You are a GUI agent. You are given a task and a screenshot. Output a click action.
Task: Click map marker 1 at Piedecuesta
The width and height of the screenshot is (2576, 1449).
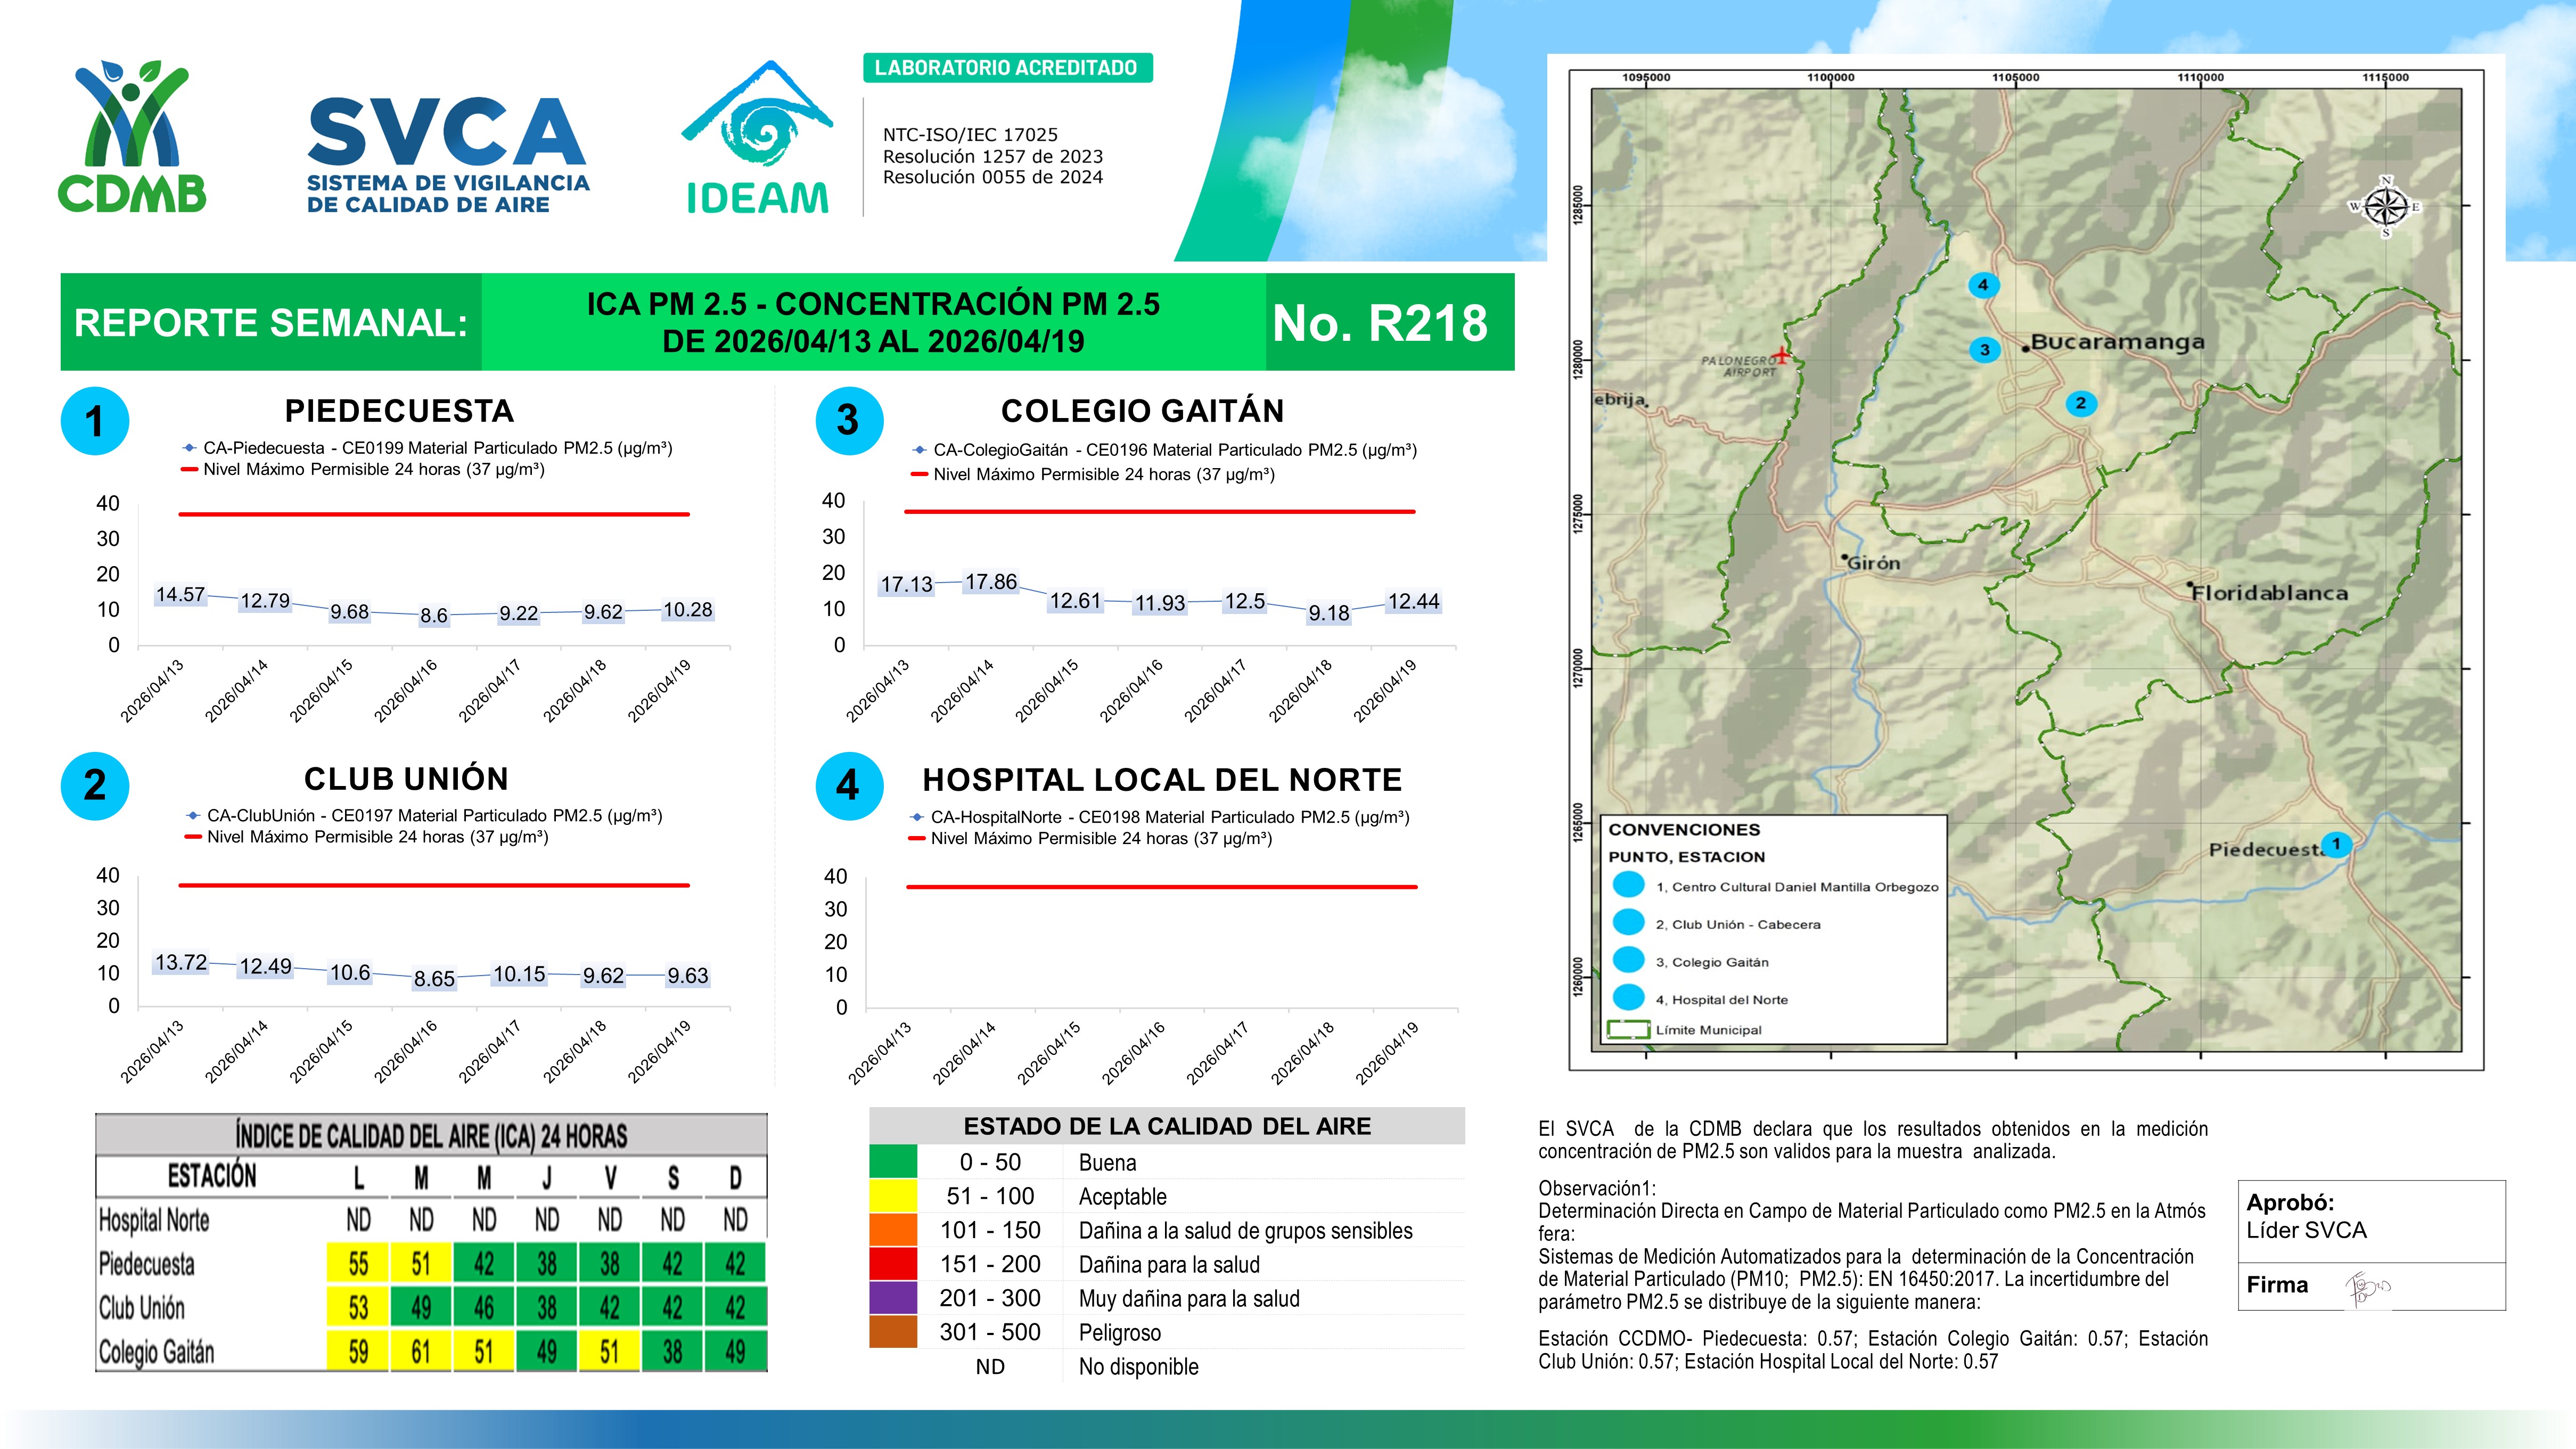[x=2336, y=844]
